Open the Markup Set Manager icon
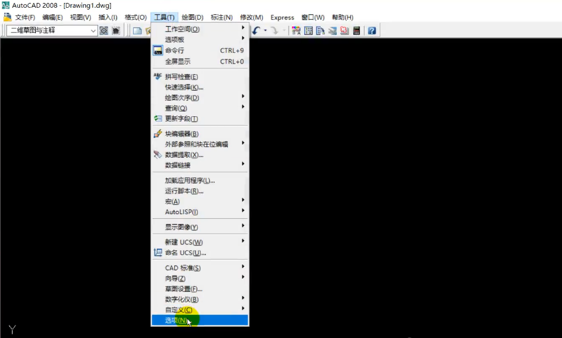This screenshot has width=562, height=338. pos(344,31)
